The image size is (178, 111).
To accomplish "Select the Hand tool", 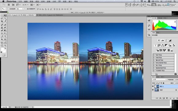I will point(2,46).
